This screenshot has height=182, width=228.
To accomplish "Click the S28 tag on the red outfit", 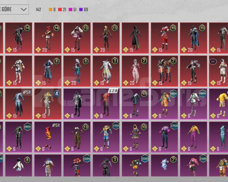I will click(113, 91).
